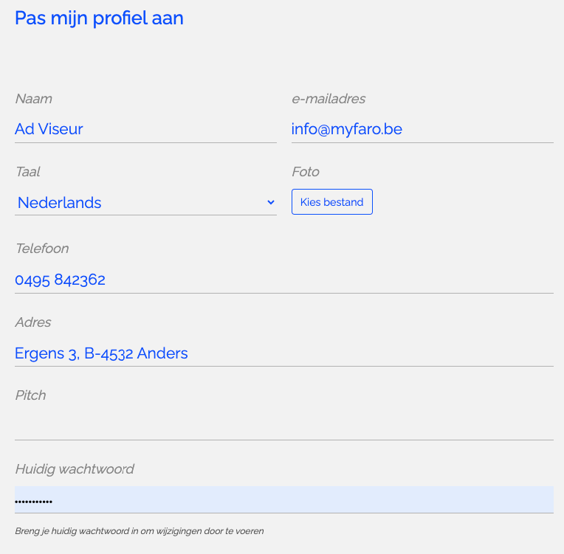Click the e-mailadres label
This screenshot has height=554, width=564.
click(329, 99)
